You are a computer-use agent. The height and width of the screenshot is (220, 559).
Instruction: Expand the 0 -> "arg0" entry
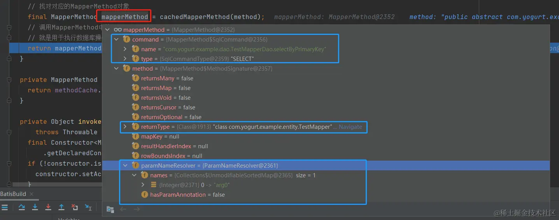pyautogui.click(x=143, y=185)
